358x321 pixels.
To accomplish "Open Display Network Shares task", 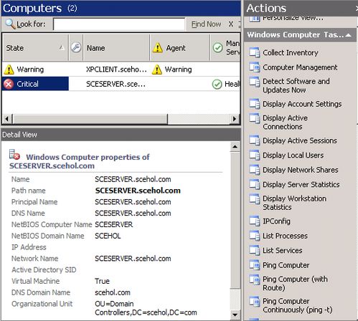I will pyautogui.click(x=301, y=170).
